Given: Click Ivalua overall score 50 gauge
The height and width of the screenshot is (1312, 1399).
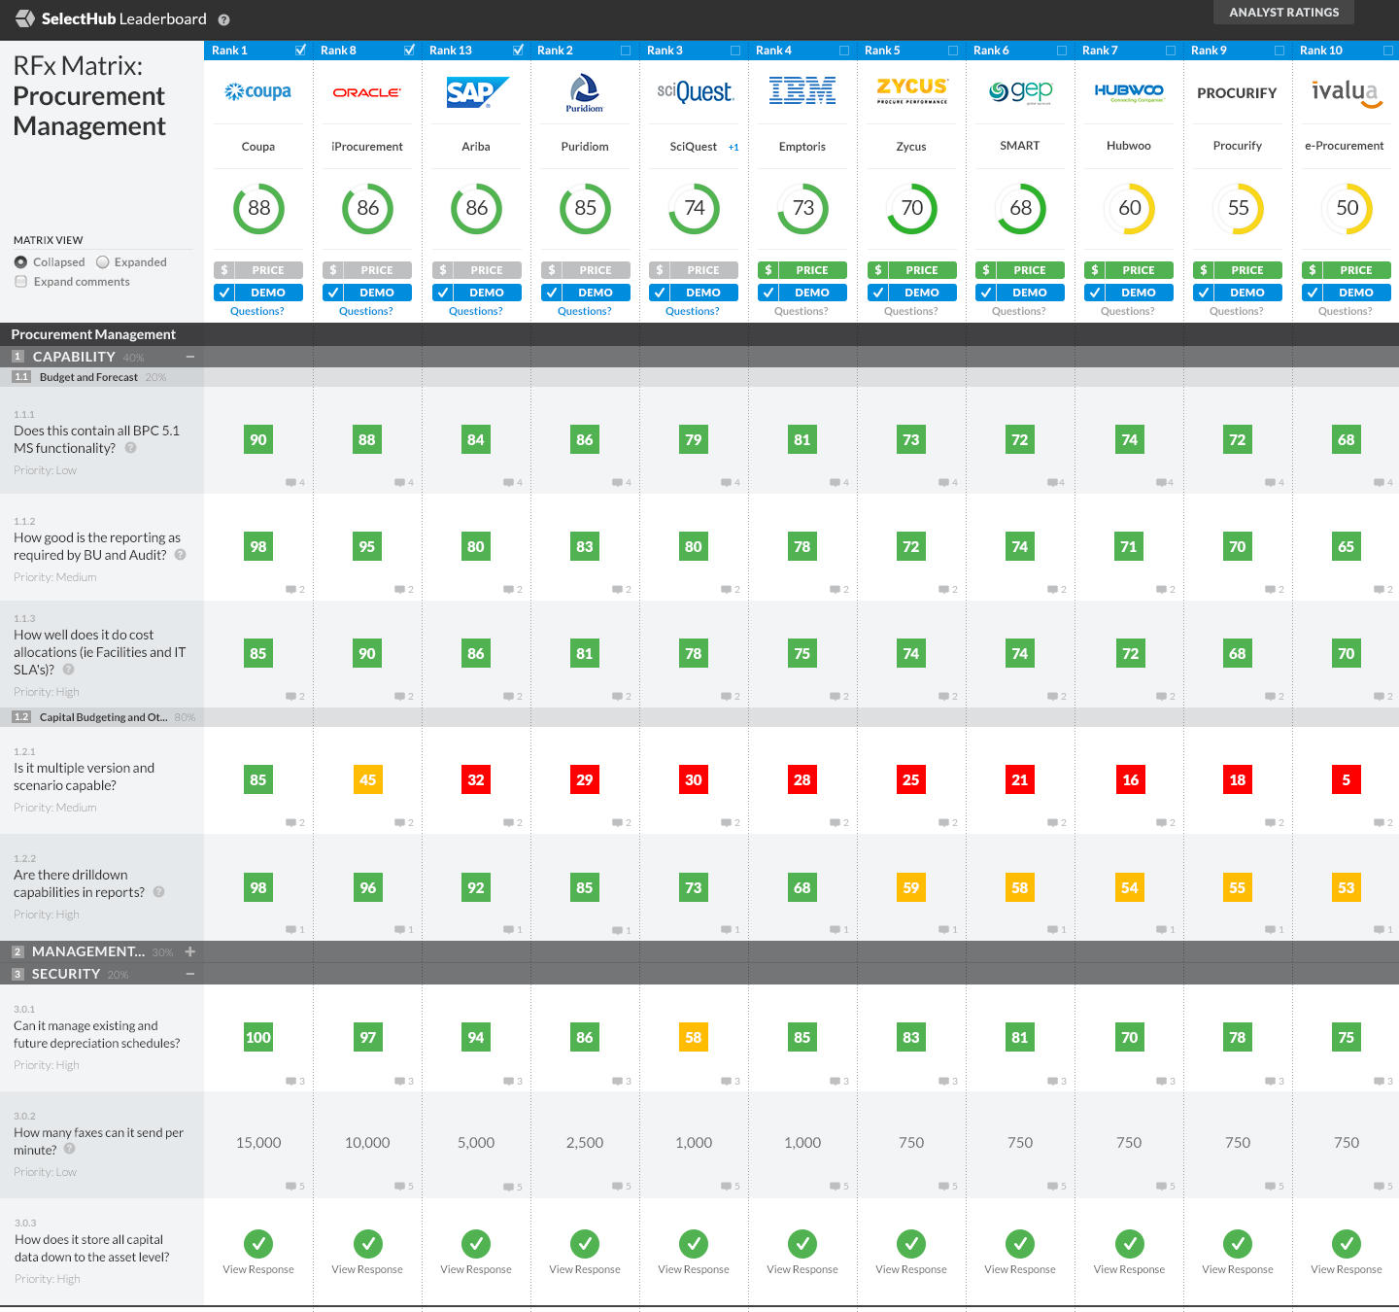Looking at the screenshot, I should click(x=1347, y=208).
